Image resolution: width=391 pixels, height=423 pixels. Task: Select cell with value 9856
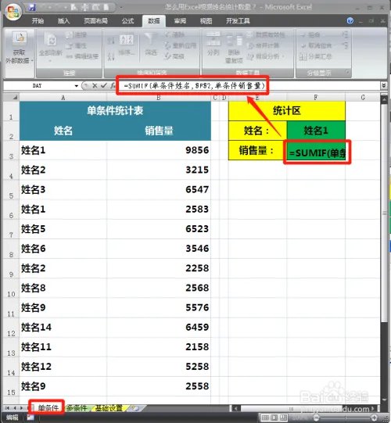pyautogui.click(x=159, y=150)
